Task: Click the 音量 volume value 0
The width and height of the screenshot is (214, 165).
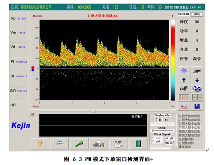Action: point(197,49)
